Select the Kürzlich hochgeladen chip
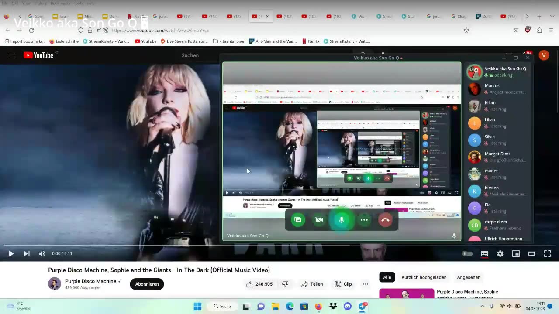The height and width of the screenshot is (314, 559). (x=424, y=277)
